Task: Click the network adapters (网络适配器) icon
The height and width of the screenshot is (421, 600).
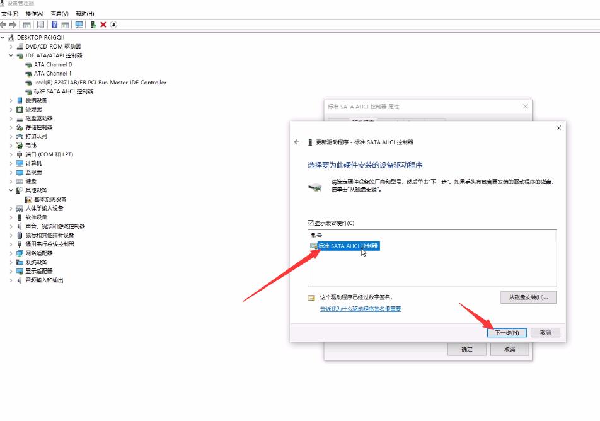Action: coord(20,253)
